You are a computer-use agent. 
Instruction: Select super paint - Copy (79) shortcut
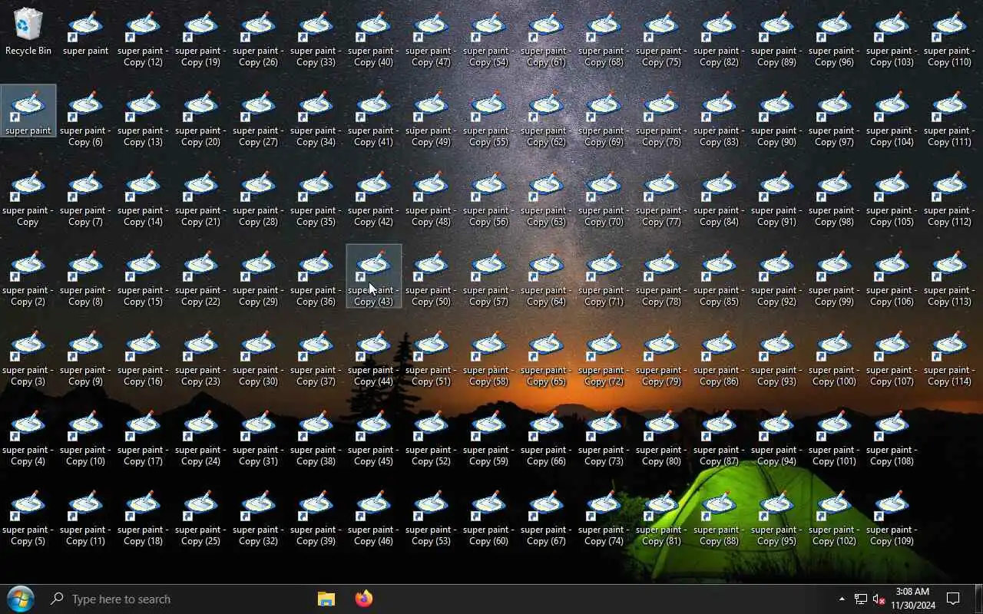pyautogui.click(x=662, y=358)
